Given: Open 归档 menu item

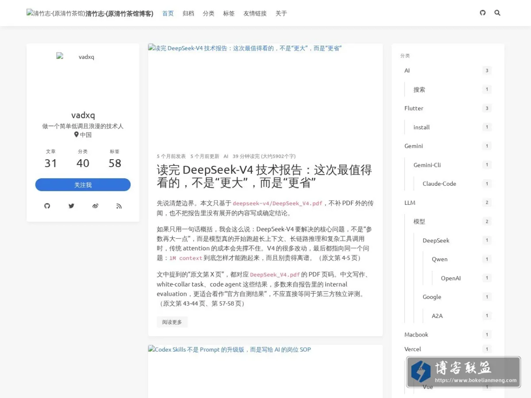Looking at the screenshot, I should [189, 13].
